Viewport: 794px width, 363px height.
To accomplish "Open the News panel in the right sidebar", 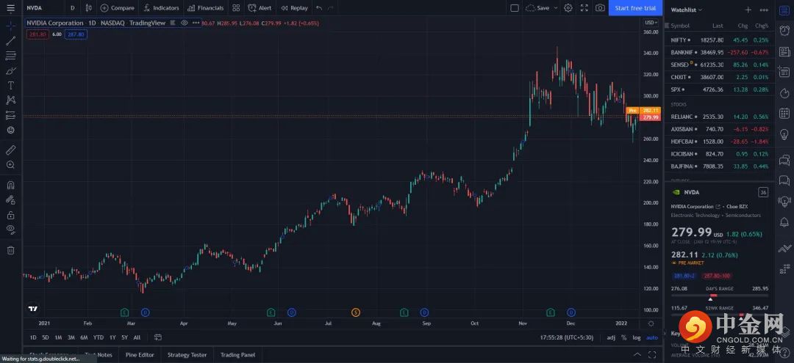I will [784, 51].
